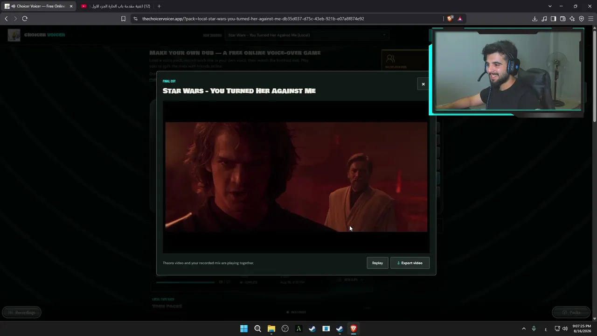
Task: Click the Choicer Voicer logo
Action: (36, 35)
